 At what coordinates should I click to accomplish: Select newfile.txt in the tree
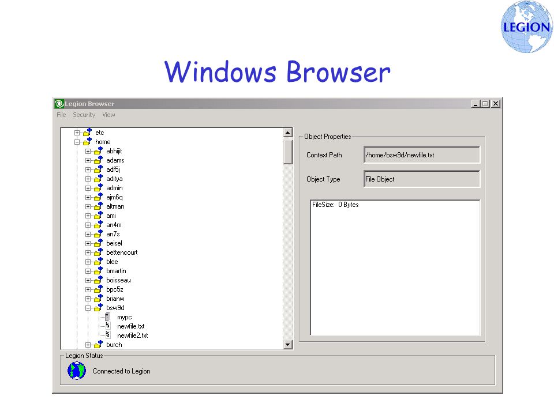(x=131, y=326)
